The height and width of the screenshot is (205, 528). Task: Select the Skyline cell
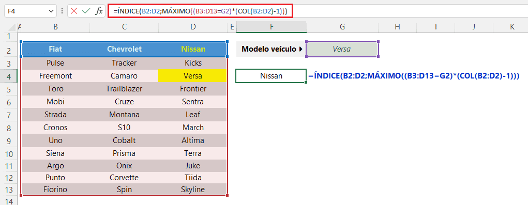click(x=193, y=189)
